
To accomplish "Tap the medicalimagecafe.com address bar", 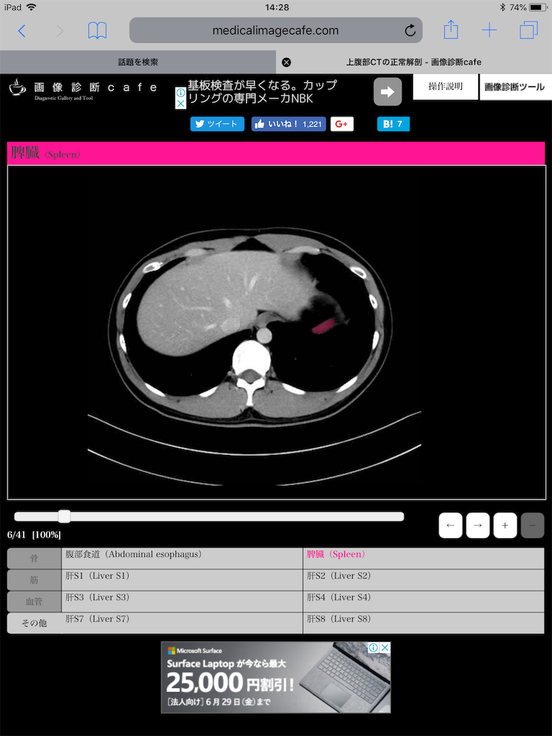I will coord(275,30).
